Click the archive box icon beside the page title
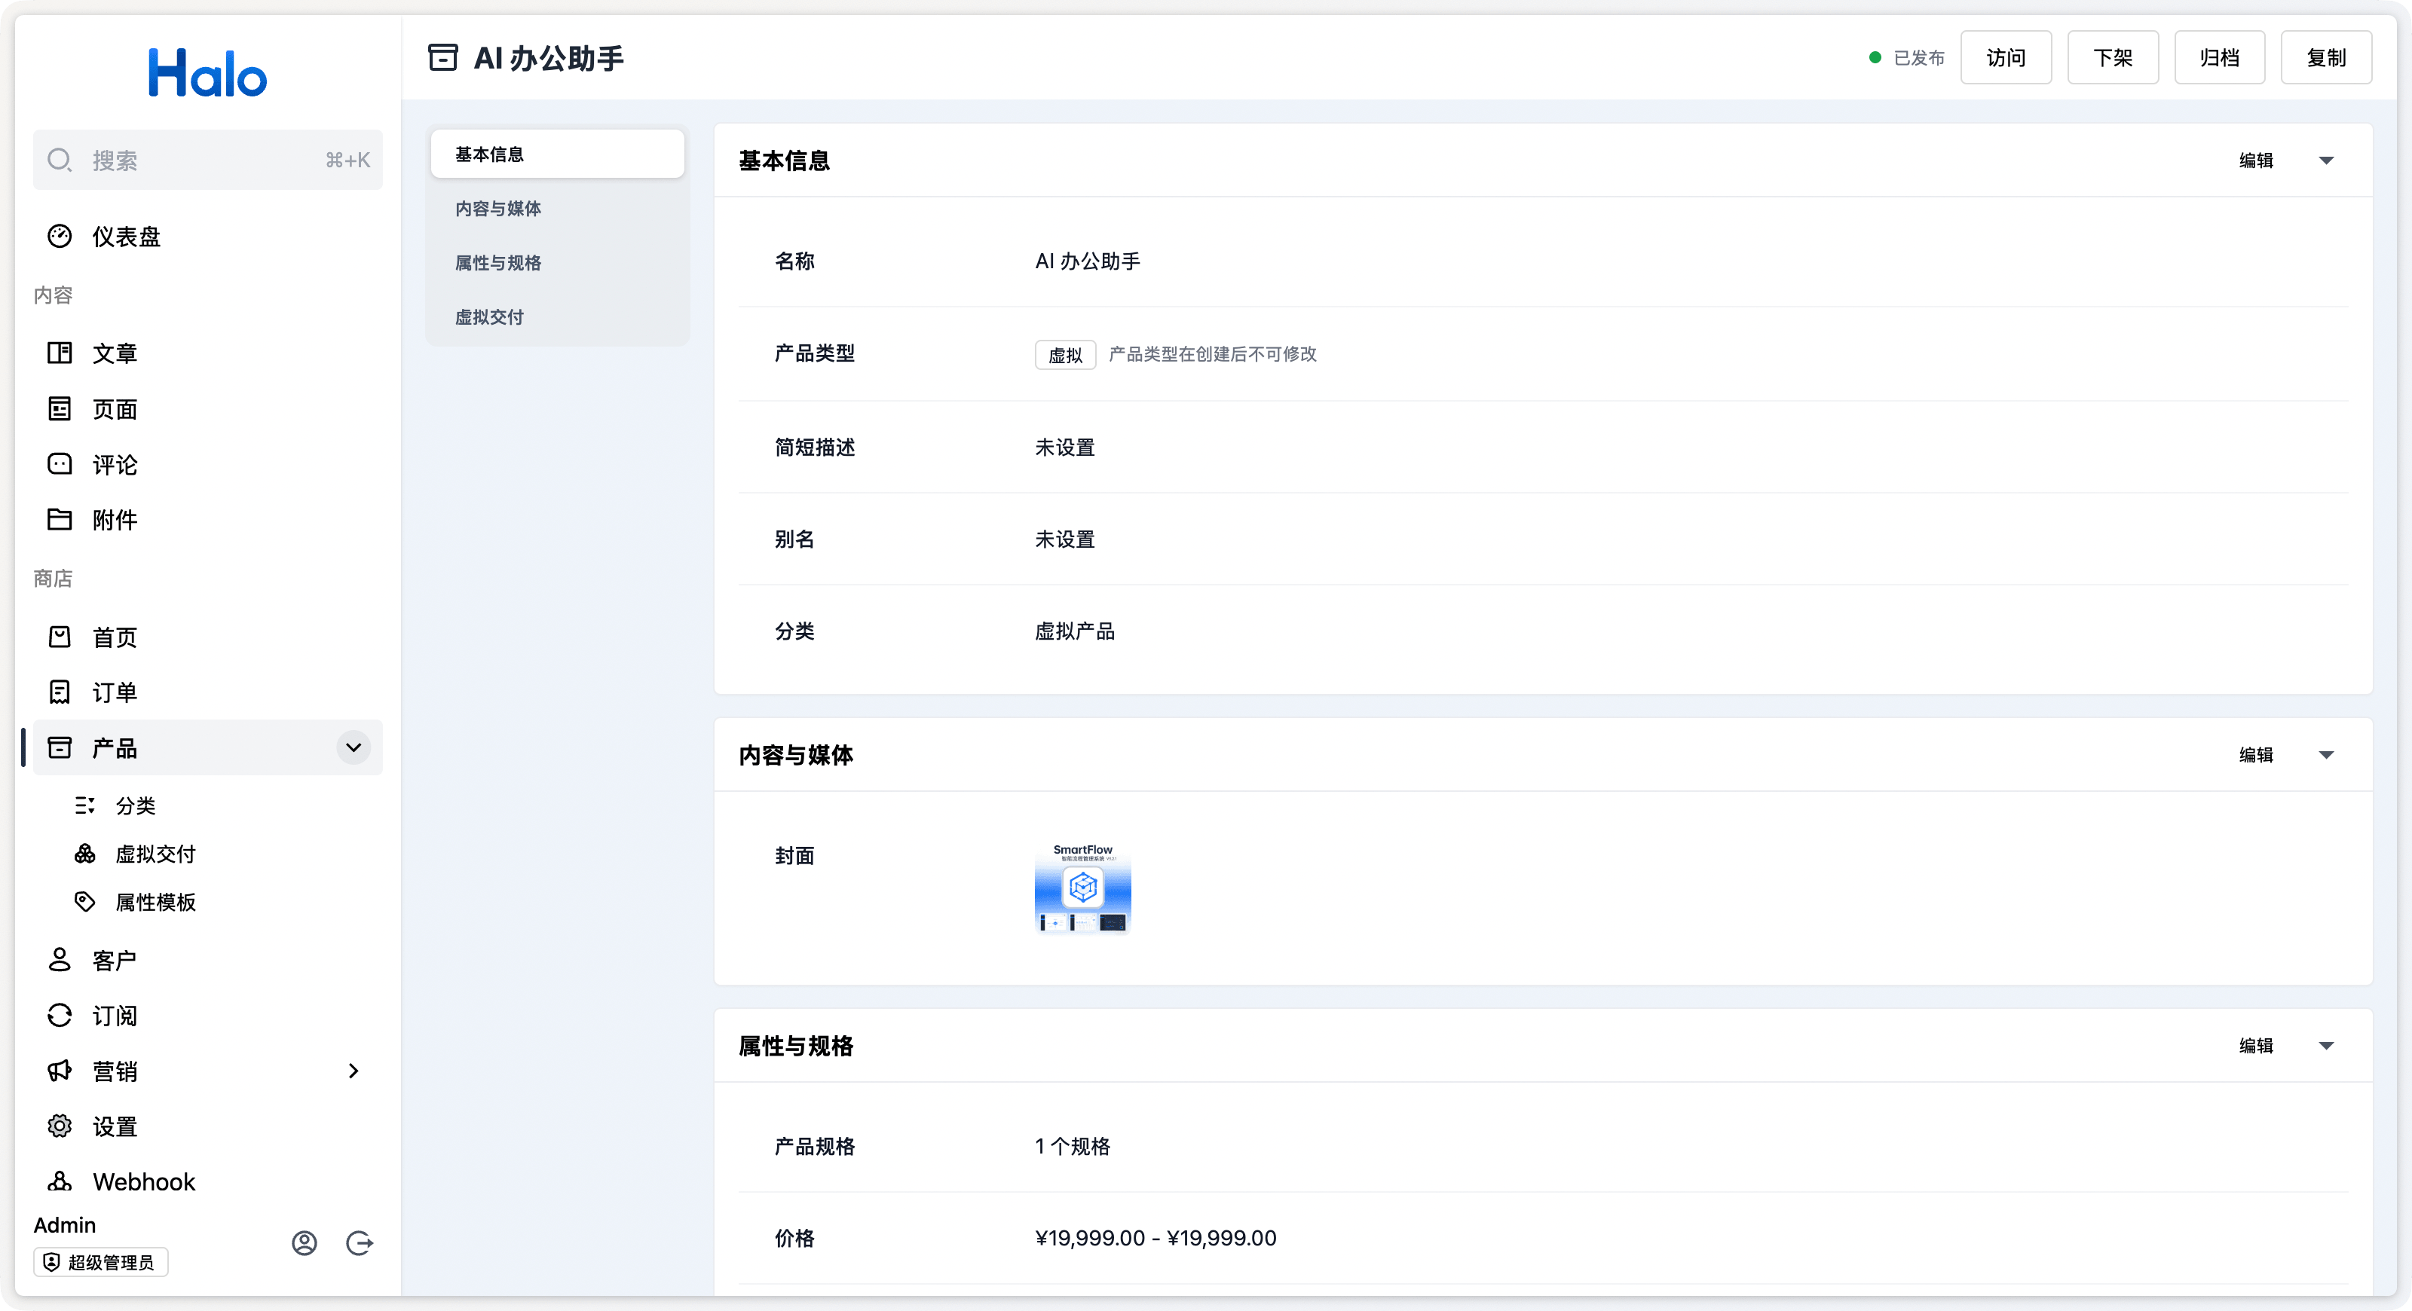 click(443, 58)
